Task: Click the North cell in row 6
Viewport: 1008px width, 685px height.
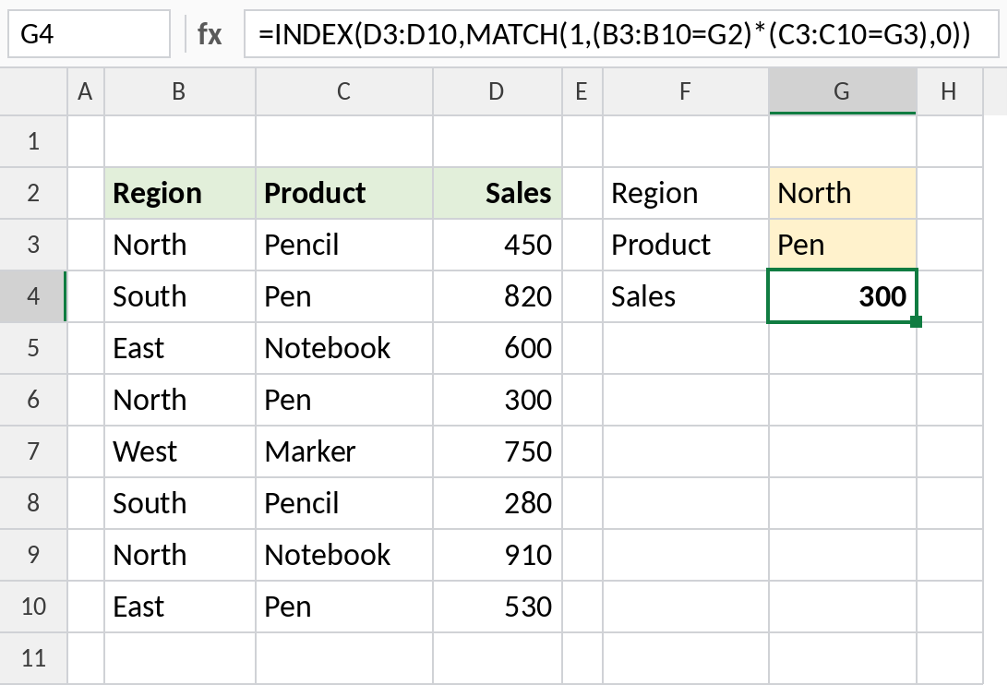Action: pos(179,400)
